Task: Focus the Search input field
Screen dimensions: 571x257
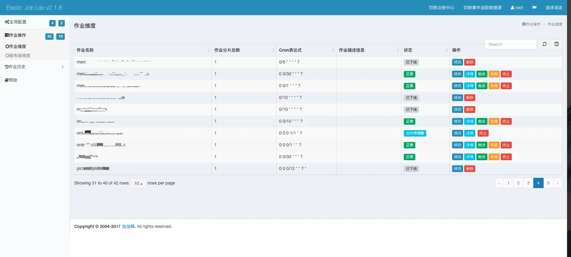Action: pos(511,44)
